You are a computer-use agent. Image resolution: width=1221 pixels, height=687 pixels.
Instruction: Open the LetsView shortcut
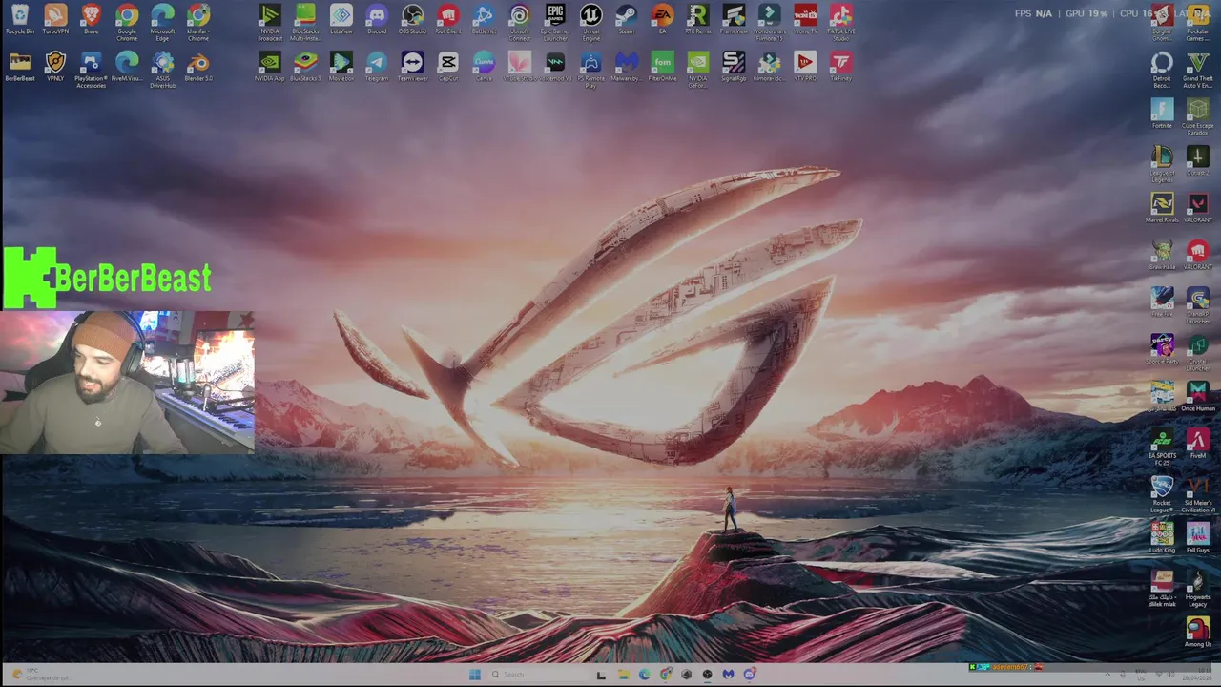(341, 20)
